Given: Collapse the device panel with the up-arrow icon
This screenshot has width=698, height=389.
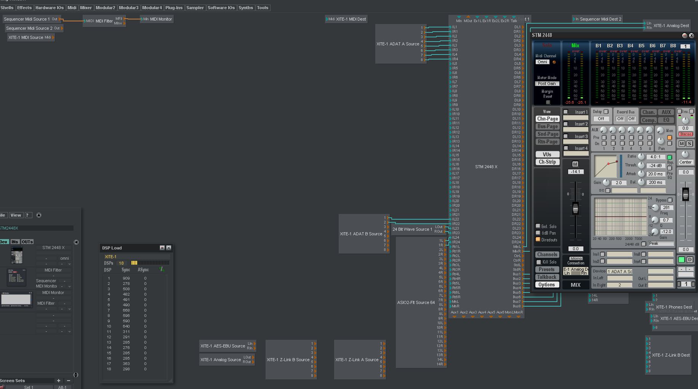Looking at the screenshot, I should coord(39,215).
